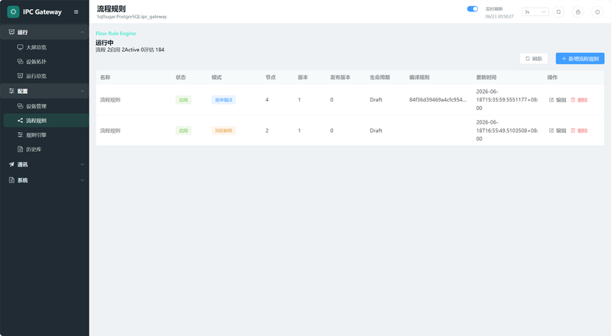This screenshot has height=336, width=611.
Task: Click 启用 tag in the 4-node row
Action: [183, 100]
